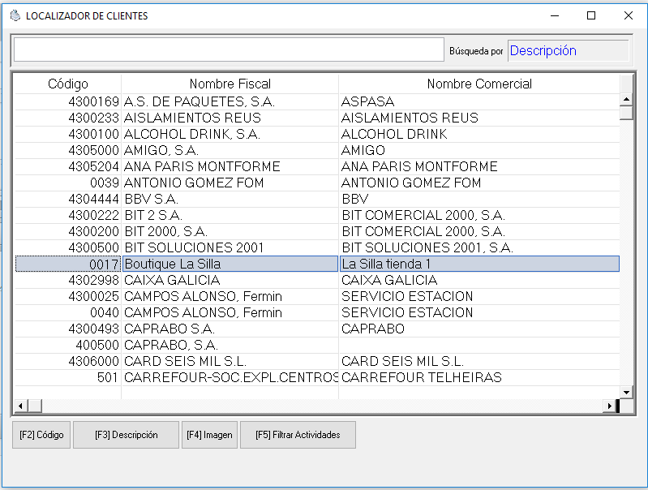Image resolution: width=648 pixels, height=490 pixels.
Task: Select ANA PARIS MONTFORME in Nombre Fiscal
Action: click(230, 166)
